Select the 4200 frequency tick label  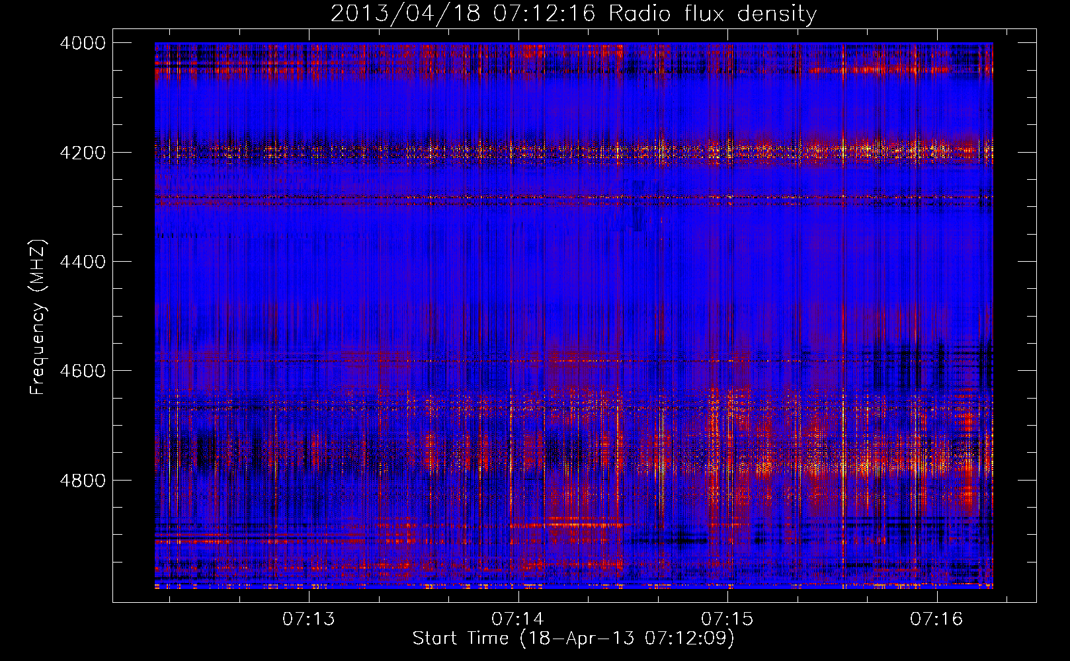[83, 152]
